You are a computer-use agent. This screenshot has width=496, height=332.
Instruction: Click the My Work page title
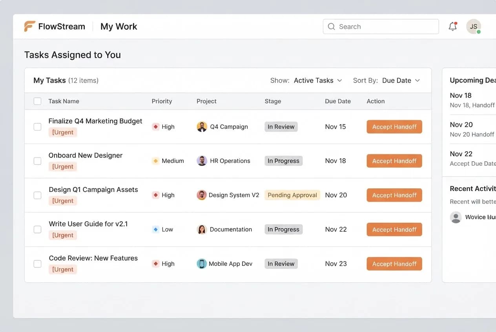(x=119, y=26)
